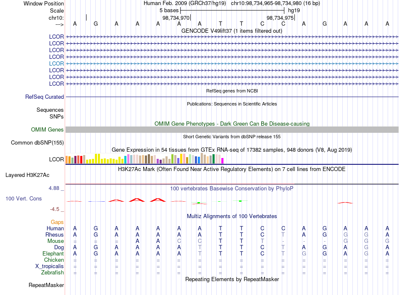Screen dimensions: 399x295
Task: Click the 100 Vert. Cons track label
Action: coord(24,198)
